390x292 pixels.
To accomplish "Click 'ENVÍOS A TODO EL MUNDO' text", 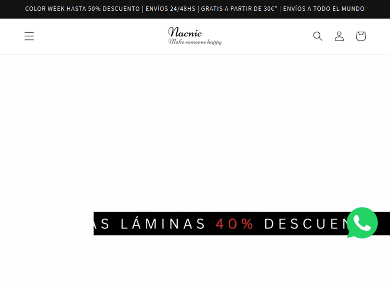I will pos(323,9).
